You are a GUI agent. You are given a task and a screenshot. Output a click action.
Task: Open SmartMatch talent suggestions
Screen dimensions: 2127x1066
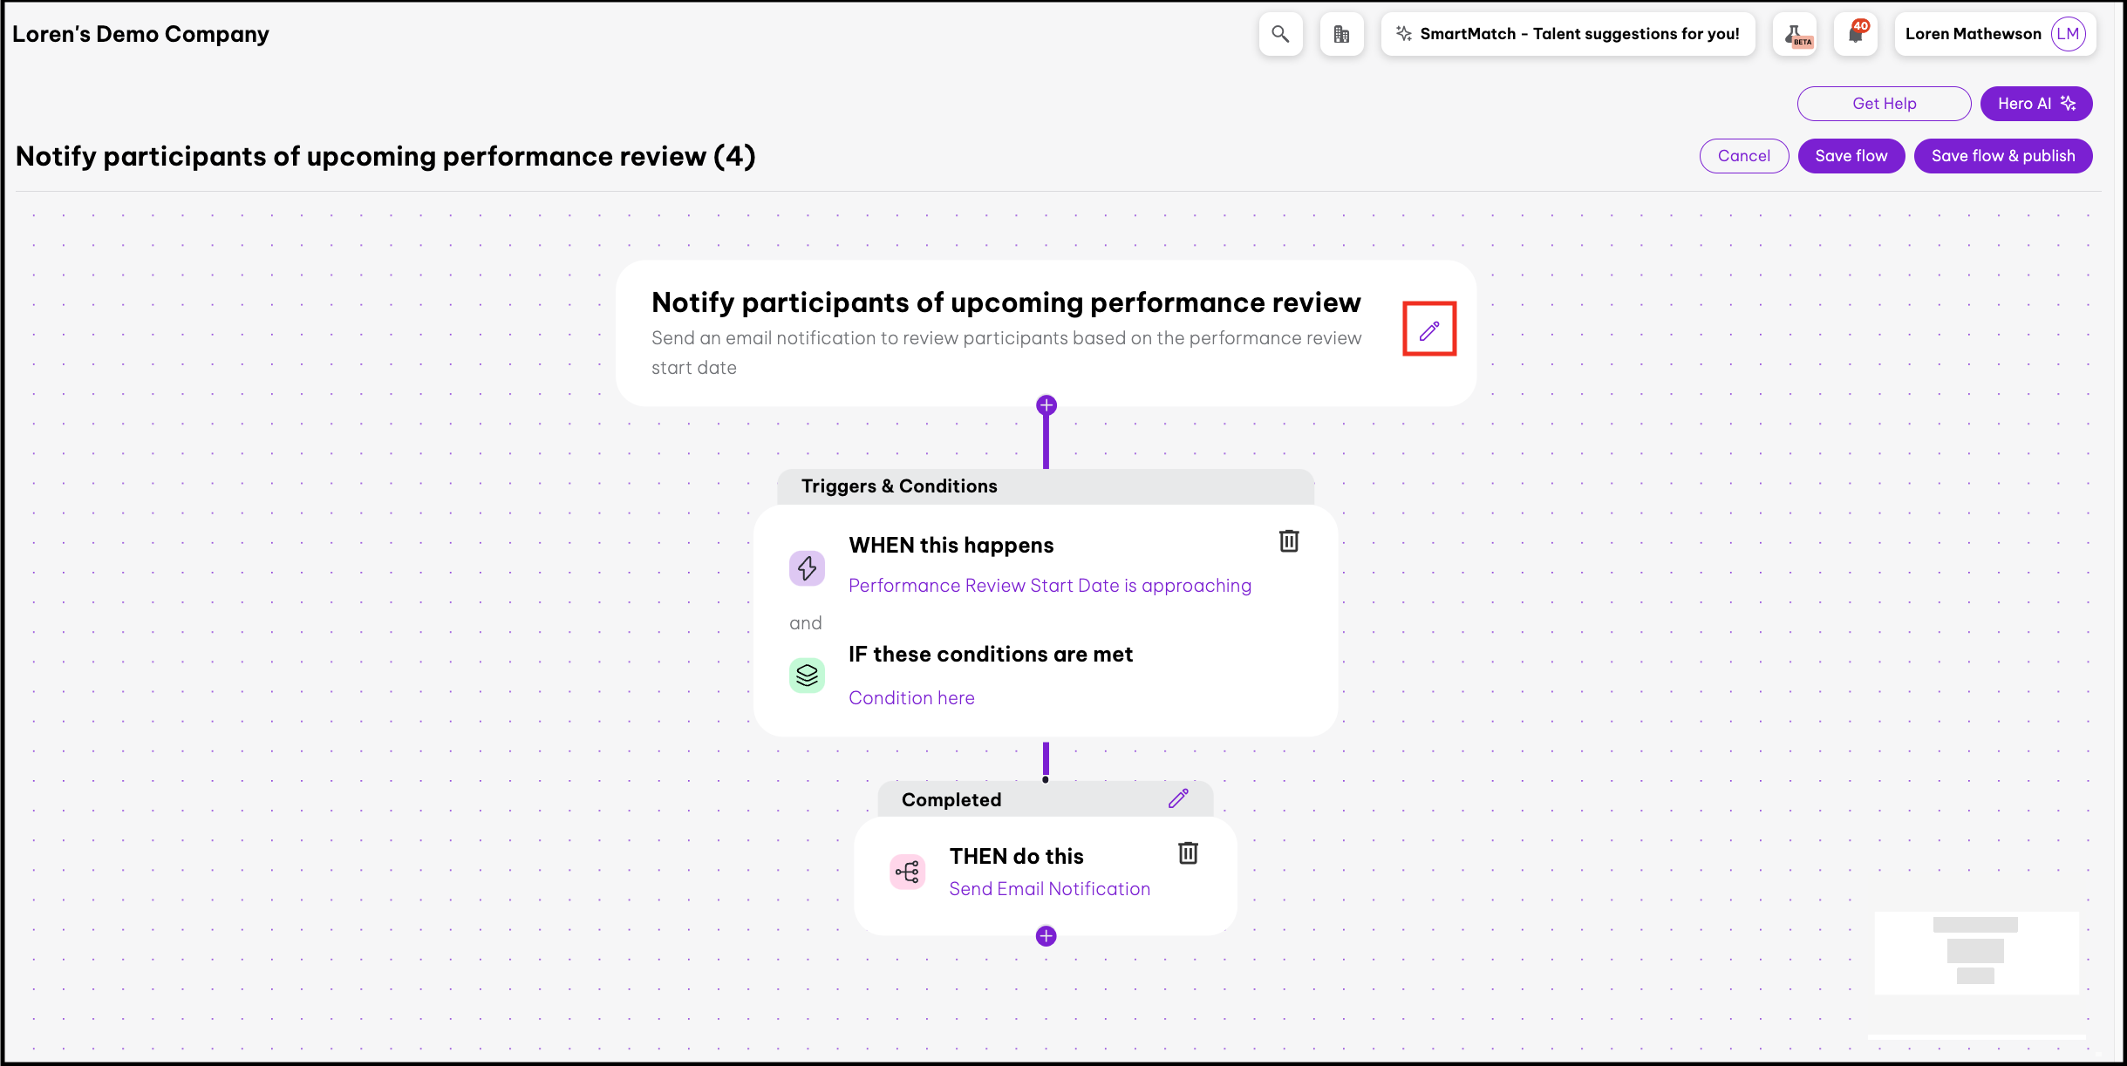1568,34
